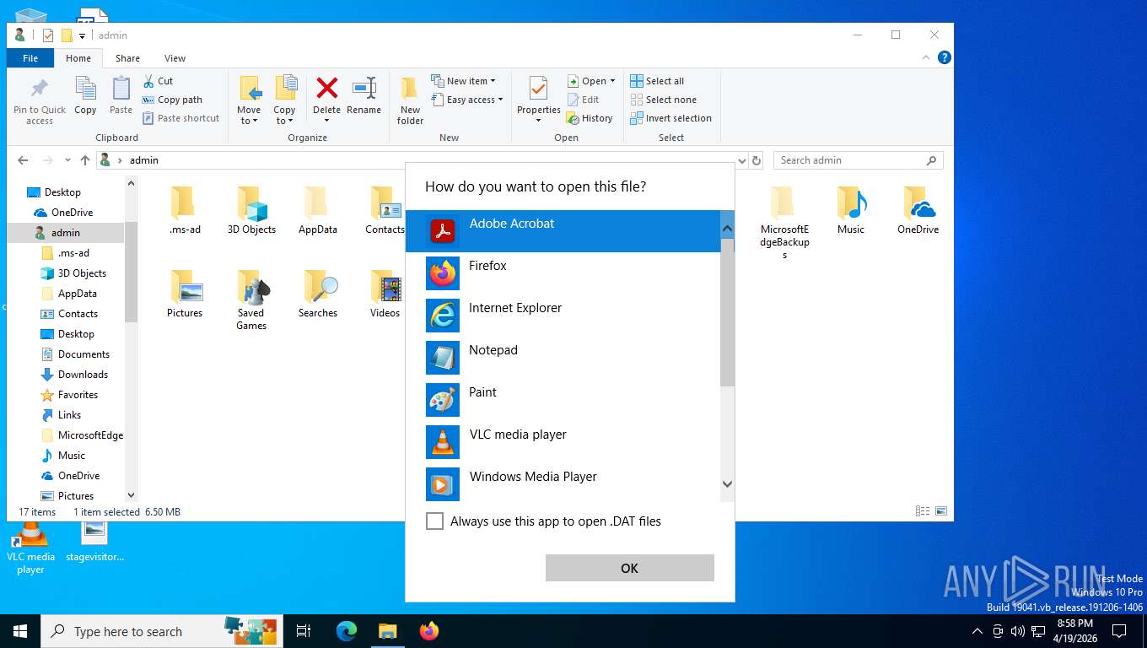Click Select all in ribbon
Image resolution: width=1147 pixels, height=648 pixels.
657,81
